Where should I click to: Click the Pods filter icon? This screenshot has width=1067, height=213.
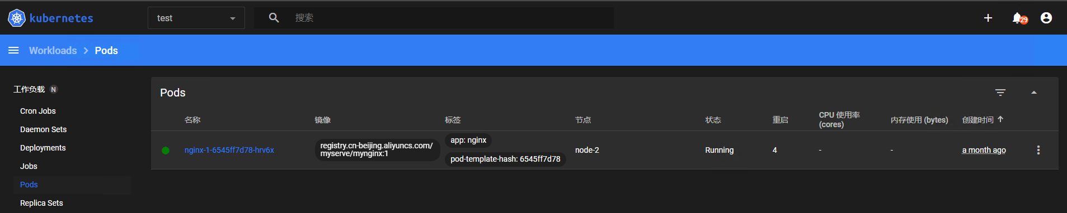(x=1000, y=93)
